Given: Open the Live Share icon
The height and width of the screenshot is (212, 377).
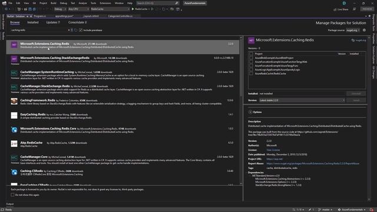Looking at the screenshot, I should coord(335,9).
